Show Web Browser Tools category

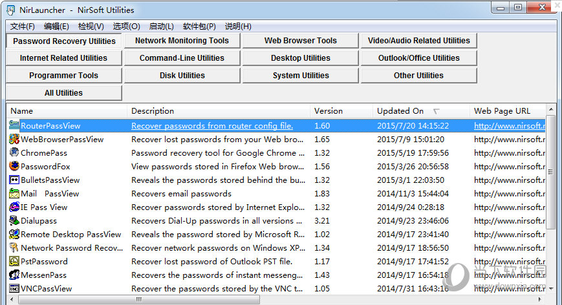pos(300,41)
